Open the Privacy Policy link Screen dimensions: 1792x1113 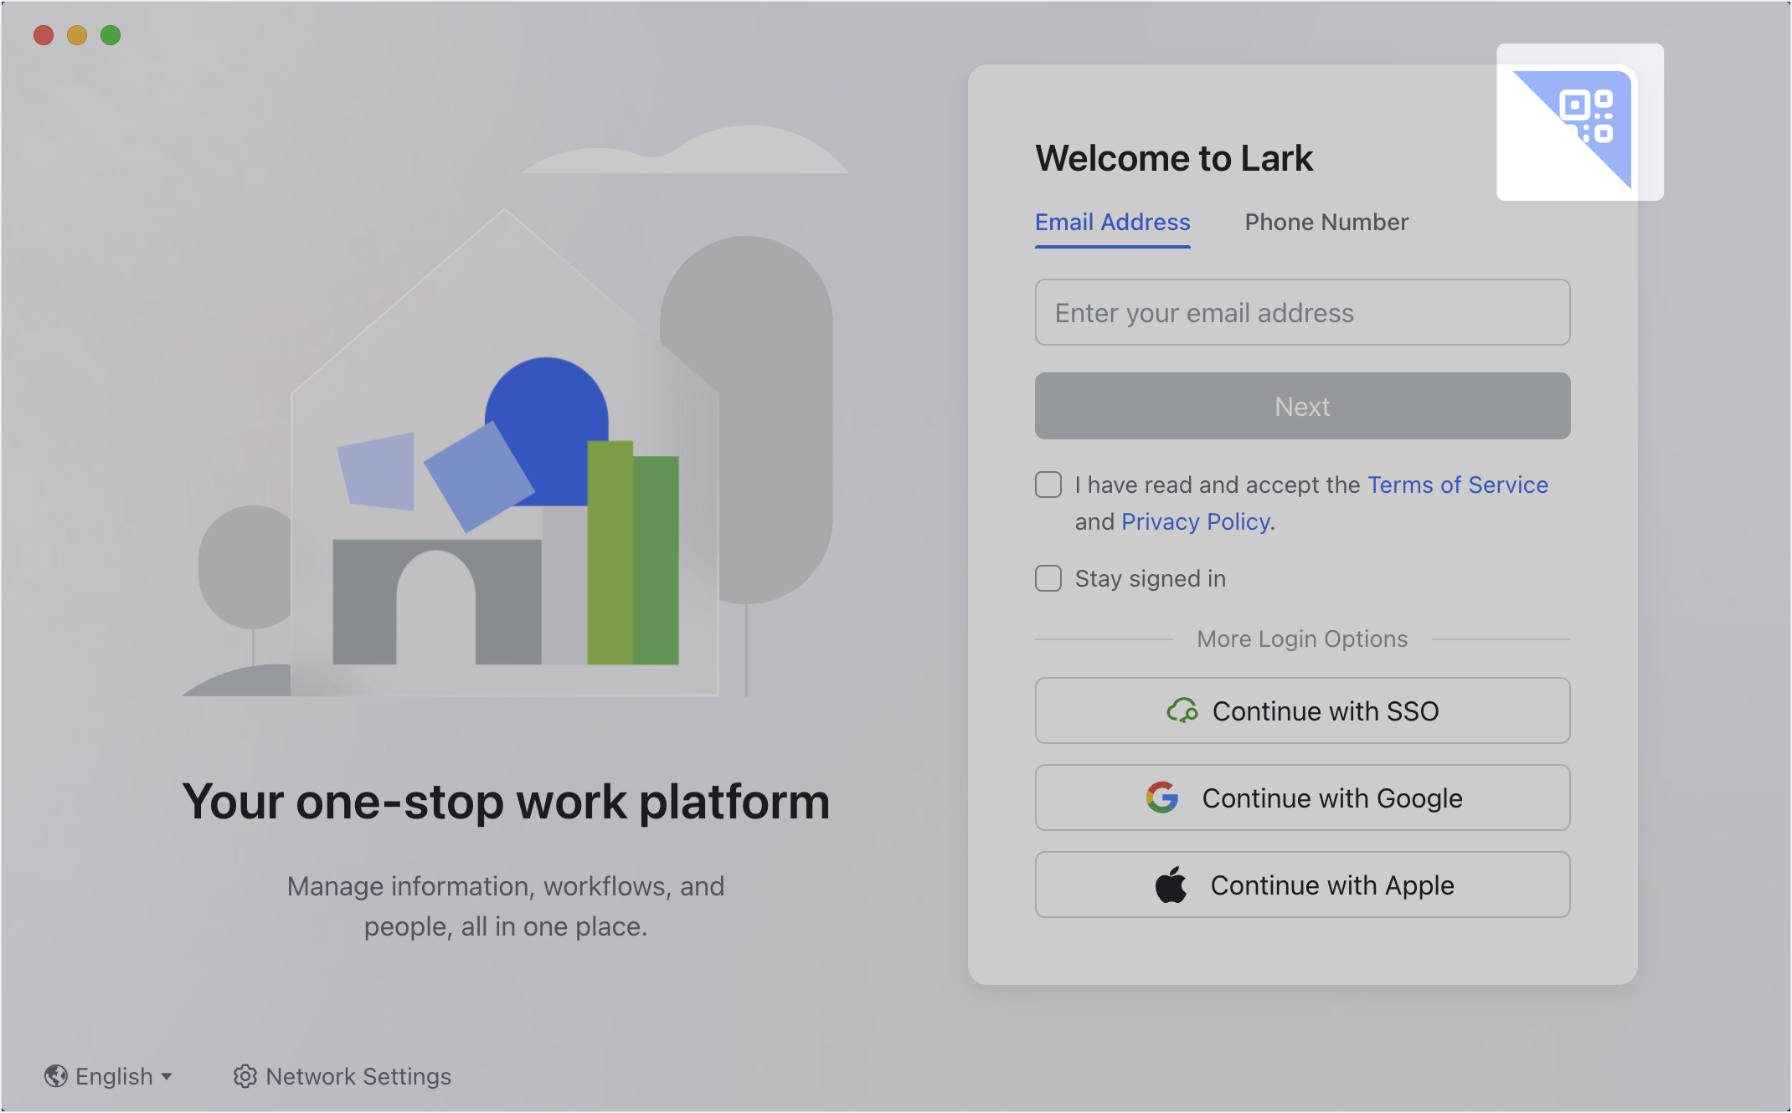tap(1195, 522)
